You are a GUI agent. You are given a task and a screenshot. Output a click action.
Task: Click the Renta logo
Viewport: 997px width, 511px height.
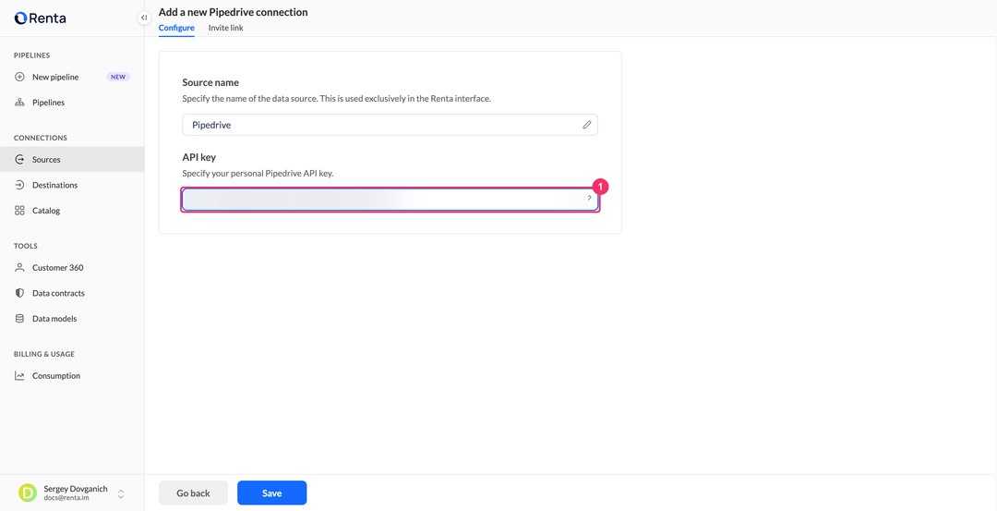point(40,18)
